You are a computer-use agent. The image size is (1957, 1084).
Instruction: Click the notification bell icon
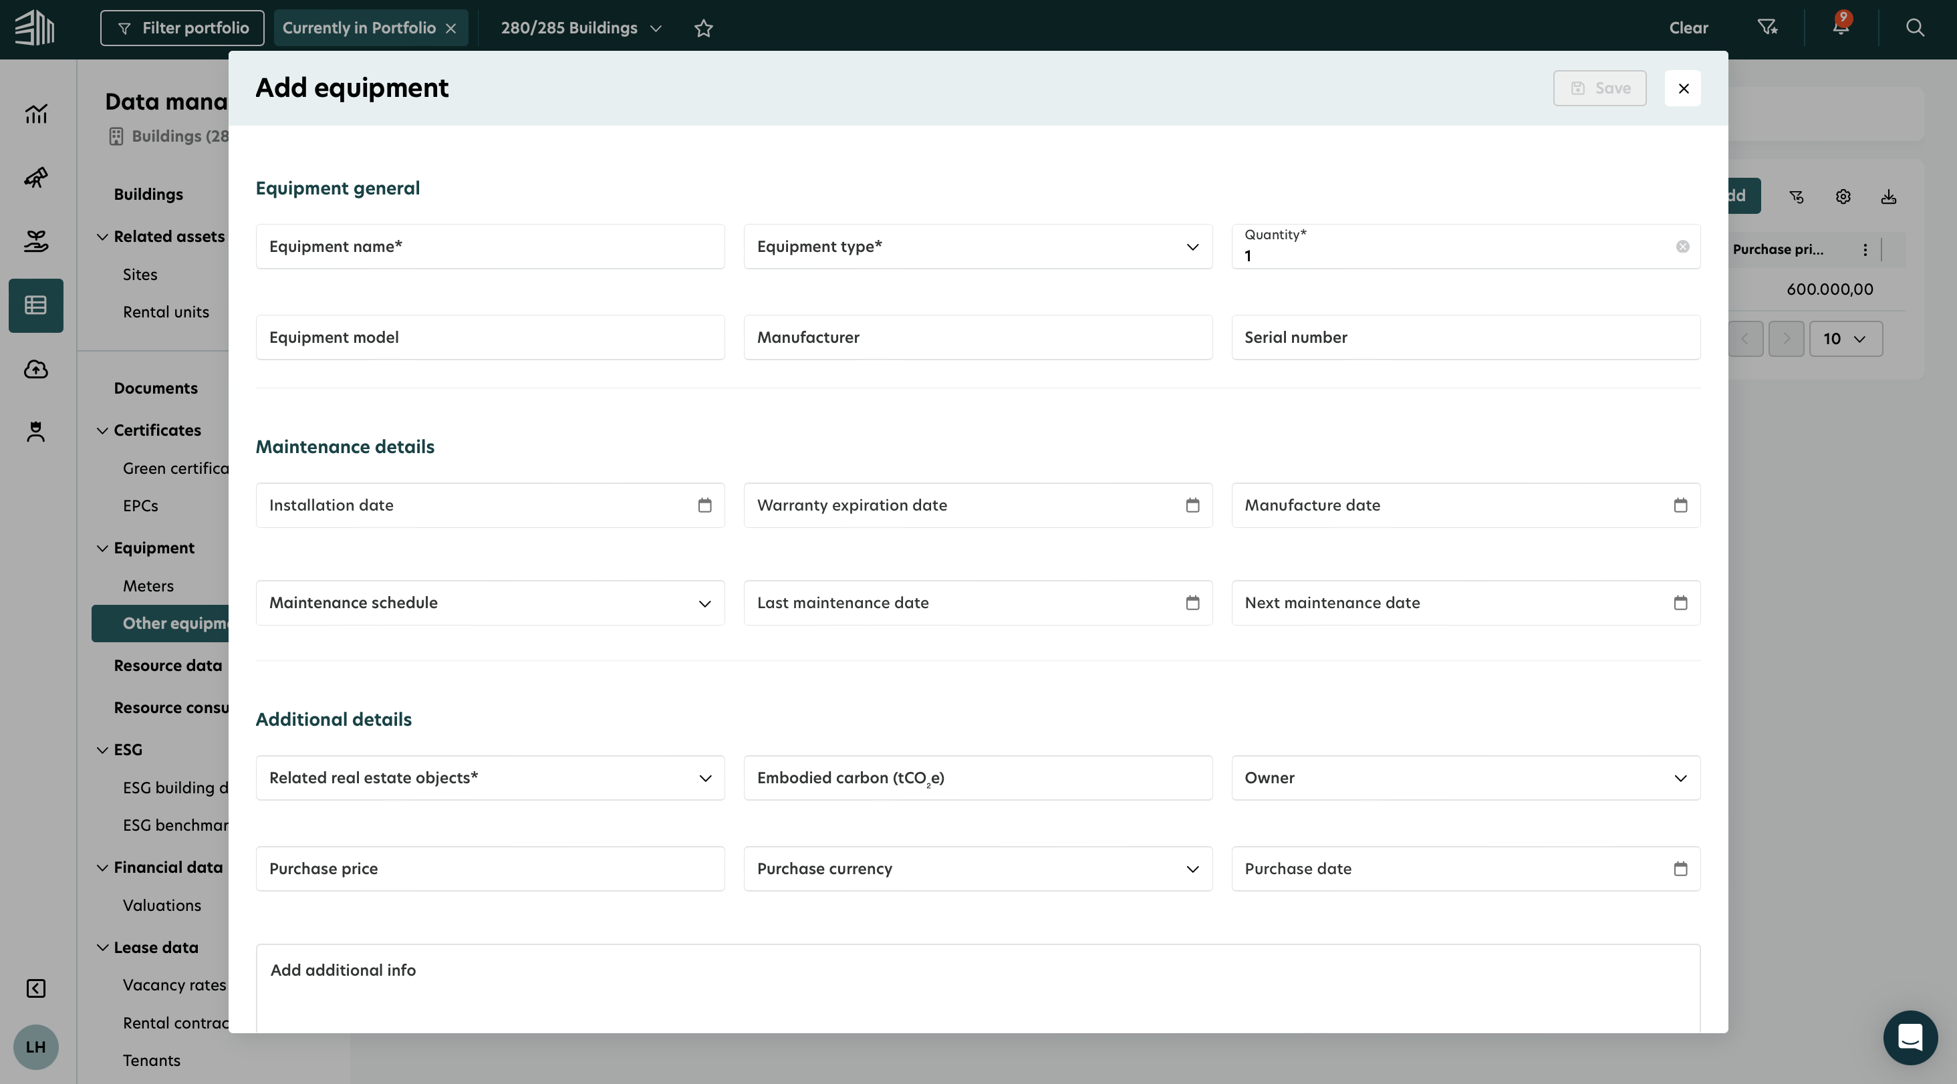(x=1839, y=27)
